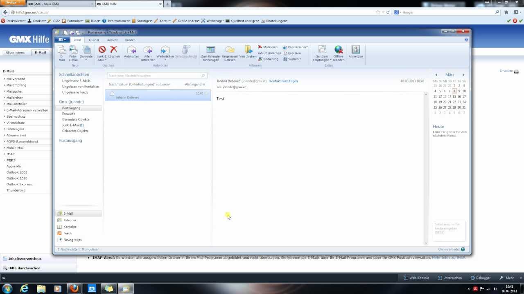Click Senden/Empfangen to sync mail

[x=322, y=53]
